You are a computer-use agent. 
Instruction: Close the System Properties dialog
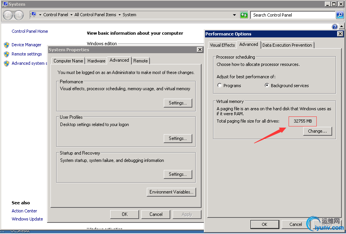[200, 50]
